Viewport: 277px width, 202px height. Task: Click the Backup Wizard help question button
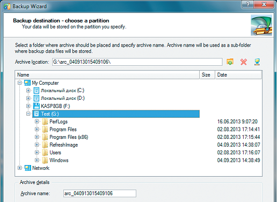coord(248,4)
